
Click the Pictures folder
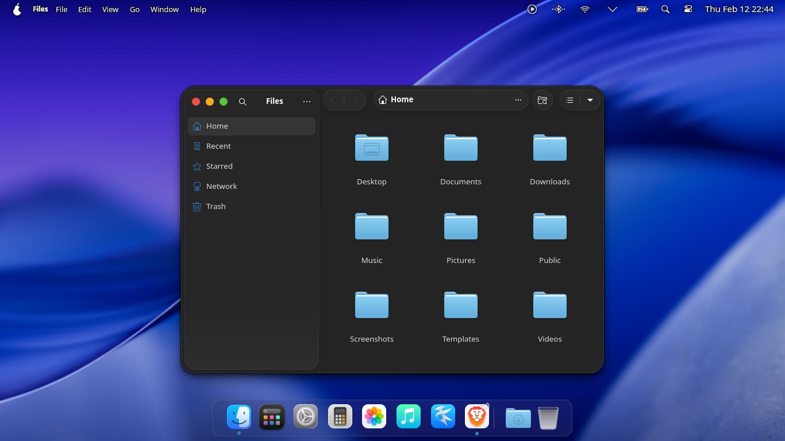click(x=460, y=227)
